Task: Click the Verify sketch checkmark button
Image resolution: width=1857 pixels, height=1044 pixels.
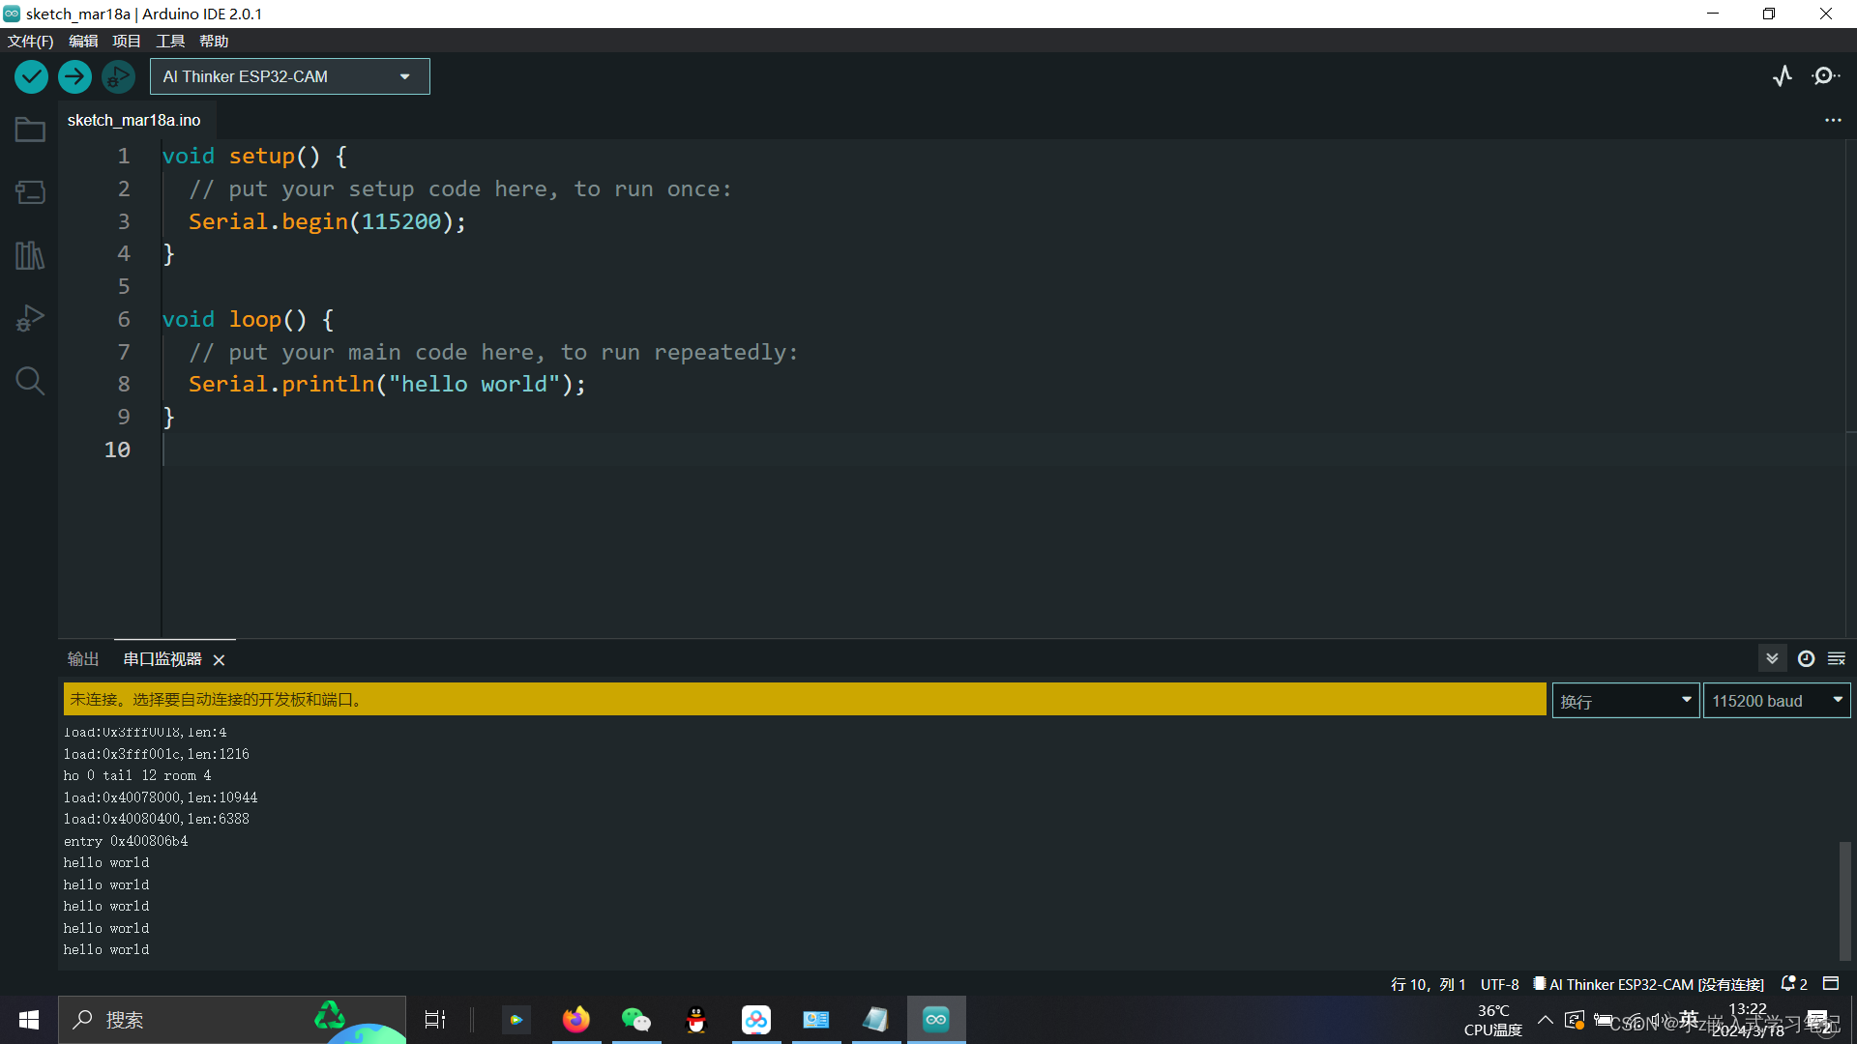Action: (31, 76)
